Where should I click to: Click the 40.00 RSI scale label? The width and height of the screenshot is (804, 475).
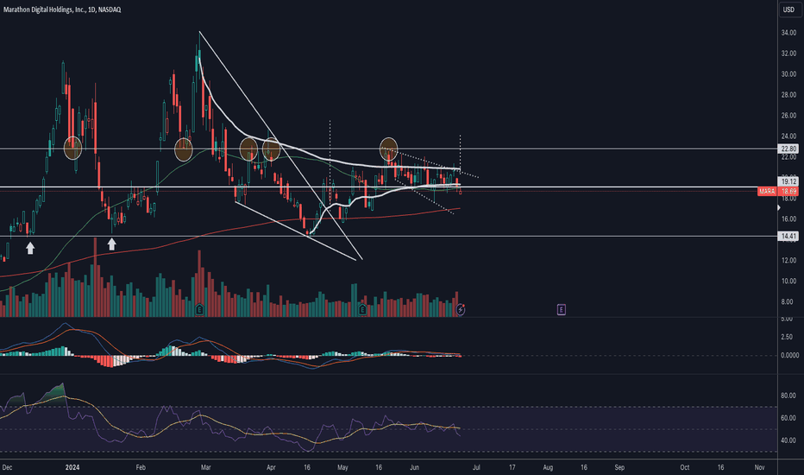788,440
